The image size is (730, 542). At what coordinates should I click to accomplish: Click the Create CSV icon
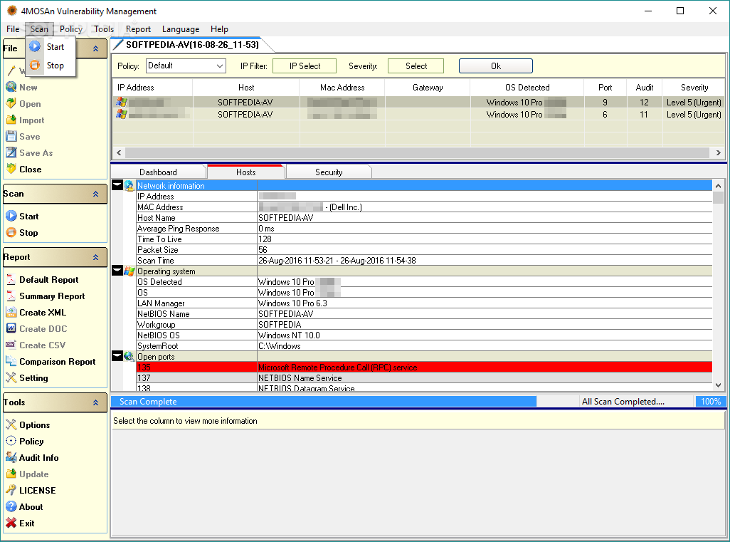11,345
